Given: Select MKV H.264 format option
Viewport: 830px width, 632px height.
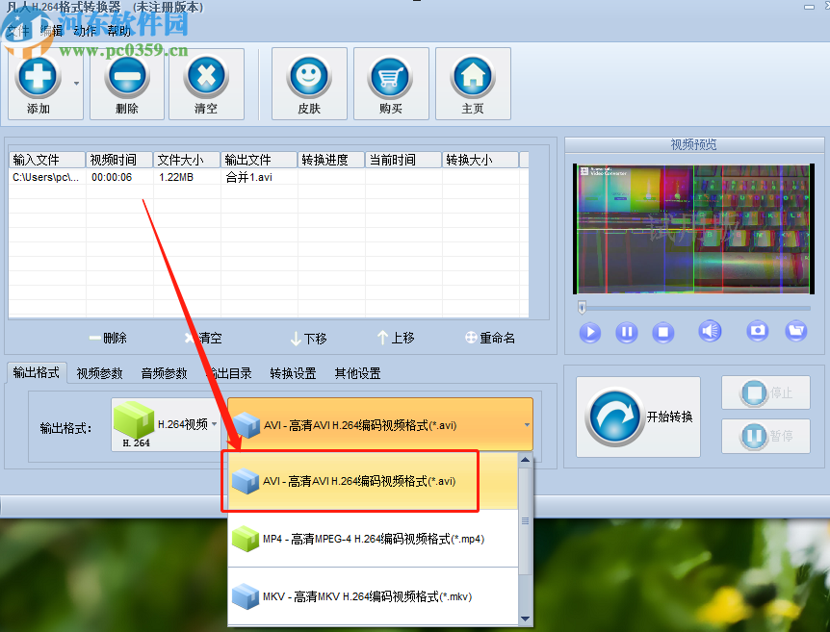Looking at the screenshot, I should [373, 596].
